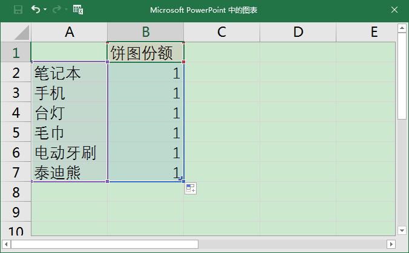Click the cell containing 手机

[70, 92]
